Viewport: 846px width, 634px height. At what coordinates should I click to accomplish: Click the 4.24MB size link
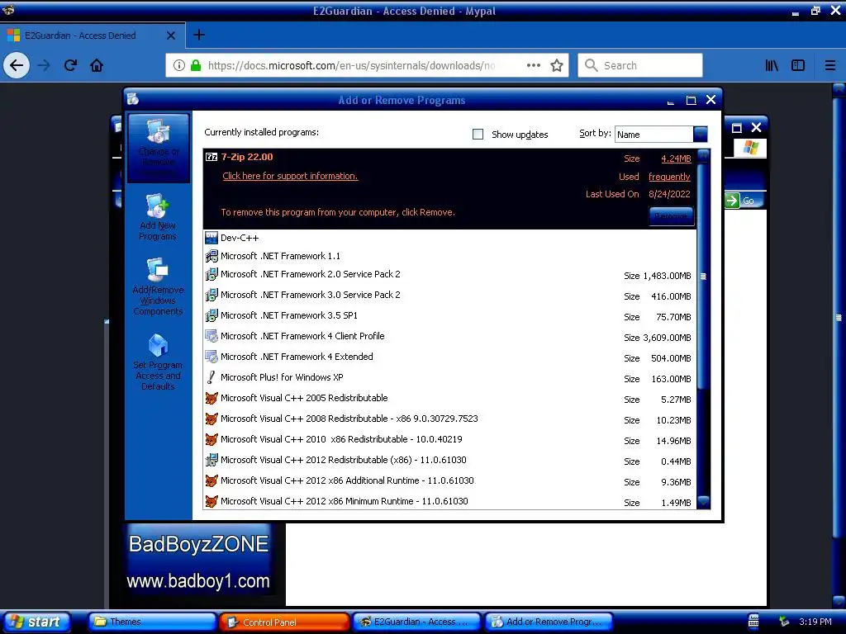pyautogui.click(x=676, y=158)
